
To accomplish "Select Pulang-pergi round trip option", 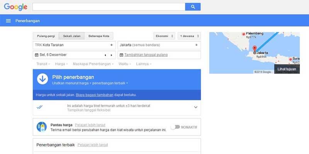I will pos(46,36).
